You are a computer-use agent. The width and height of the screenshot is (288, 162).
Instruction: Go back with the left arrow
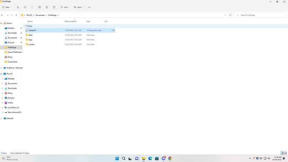[x=2, y=15]
